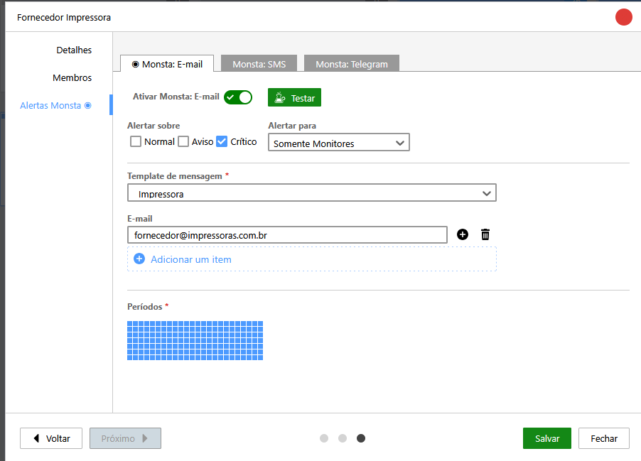Viewport: 641px width, 461px height.
Task: Toggle the Ativar Monsta E-mail switch
Action: point(237,97)
